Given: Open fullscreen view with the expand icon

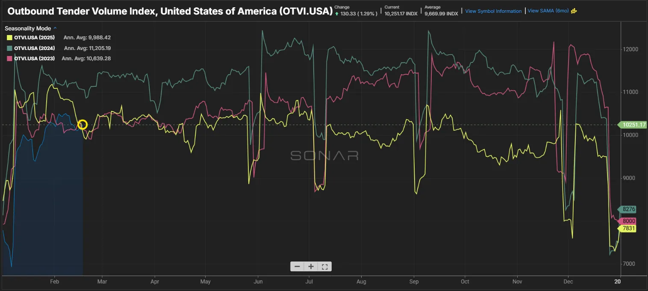Looking at the screenshot, I should pyautogui.click(x=324, y=266).
